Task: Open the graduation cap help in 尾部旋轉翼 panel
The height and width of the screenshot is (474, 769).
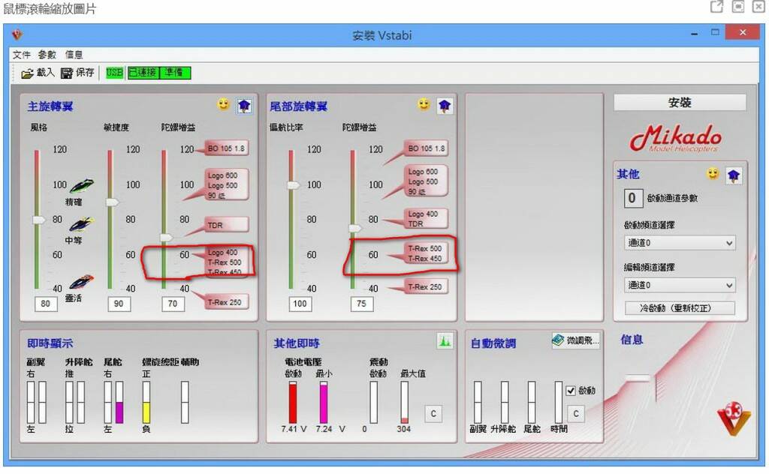Action: (x=445, y=106)
